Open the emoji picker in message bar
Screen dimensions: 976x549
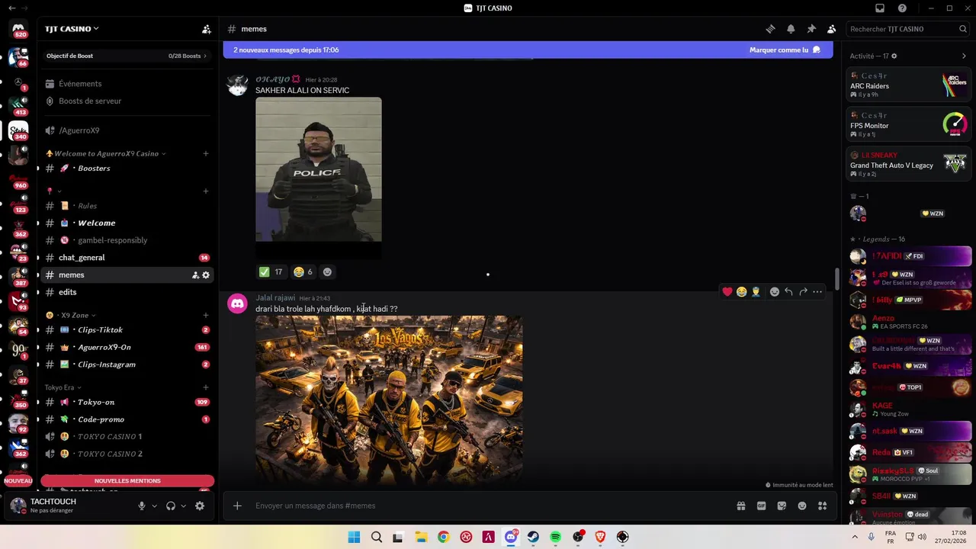(x=802, y=506)
